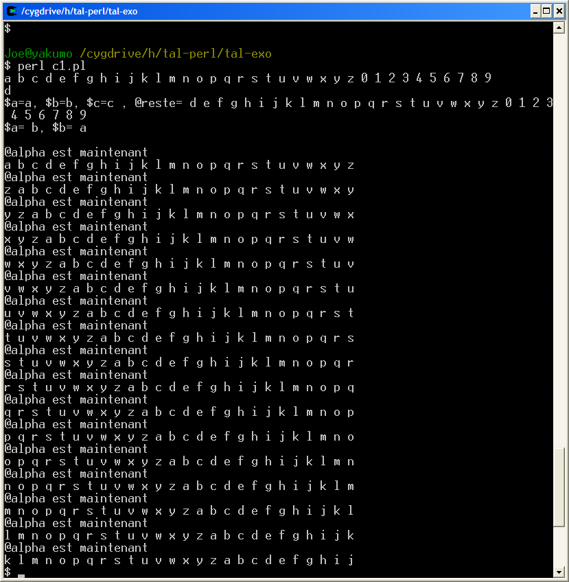The image size is (569, 582).
Task: Click the alphabet line ending in x y z
Action: (x=179, y=165)
